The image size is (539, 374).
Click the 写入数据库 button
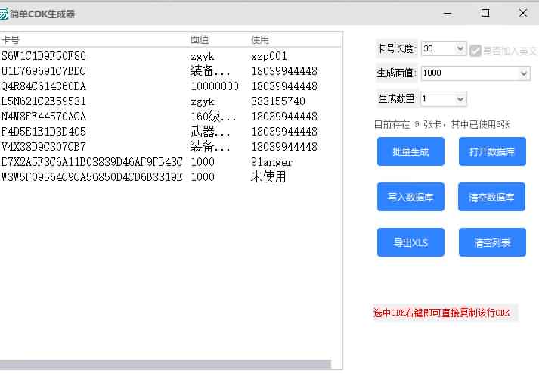[x=410, y=197]
